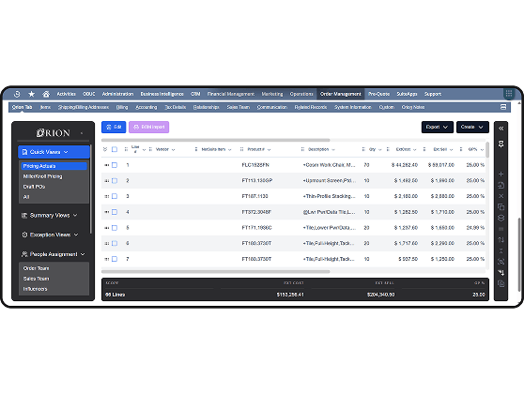Check the checkbox for line 4
This screenshot has height=394, width=524.
pyautogui.click(x=115, y=212)
